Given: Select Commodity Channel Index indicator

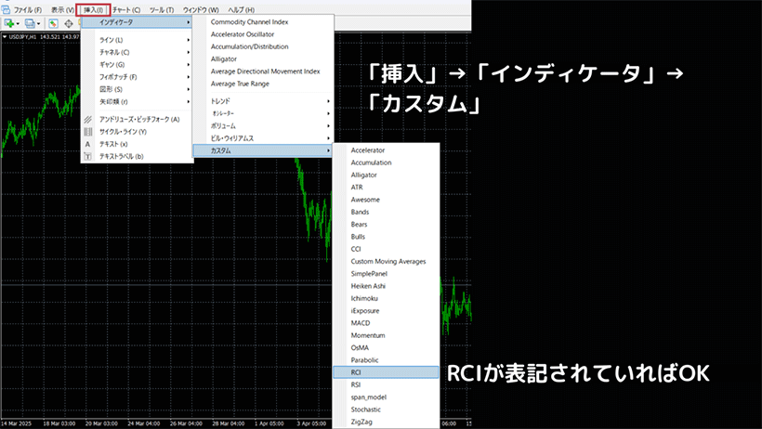Looking at the screenshot, I should 263,22.
